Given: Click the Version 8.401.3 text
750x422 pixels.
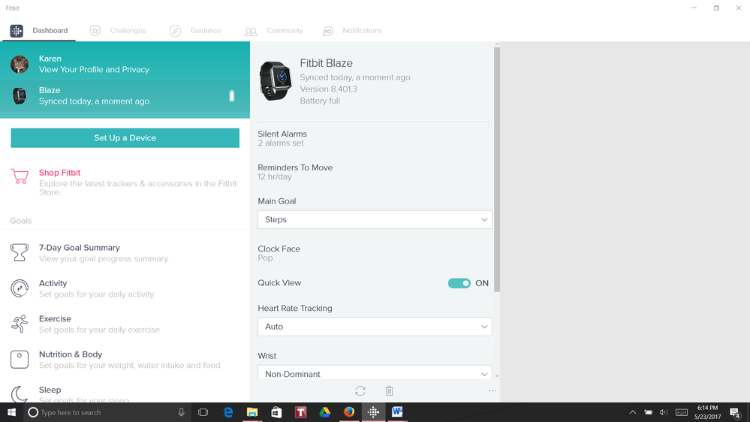Looking at the screenshot, I should coord(329,89).
